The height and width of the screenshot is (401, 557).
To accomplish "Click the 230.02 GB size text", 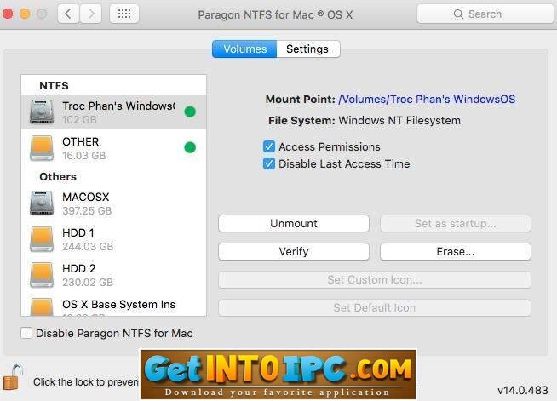I will (x=88, y=283).
